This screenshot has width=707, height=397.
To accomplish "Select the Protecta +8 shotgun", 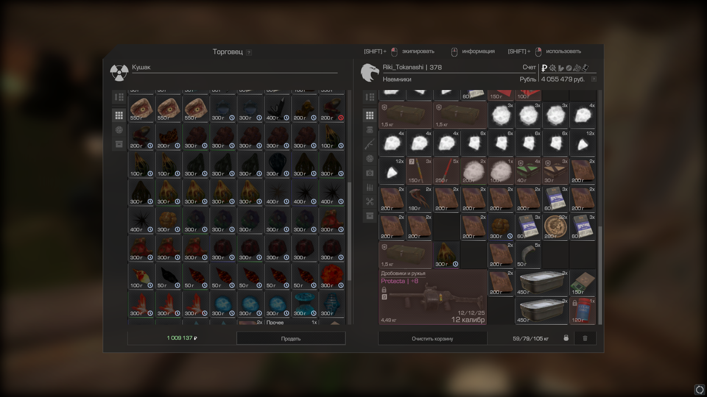I will (x=433, y=297).
